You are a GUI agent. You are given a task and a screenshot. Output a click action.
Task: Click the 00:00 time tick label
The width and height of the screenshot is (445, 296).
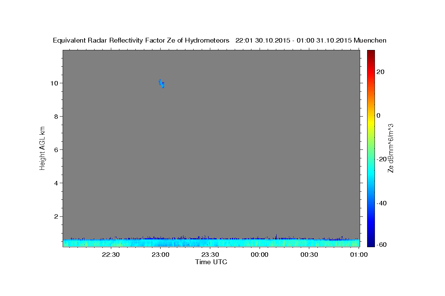point(260,255)
